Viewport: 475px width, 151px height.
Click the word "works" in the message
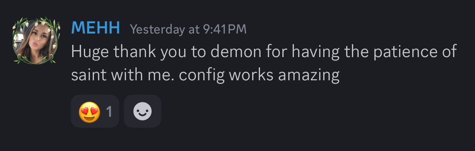point(251,75)
